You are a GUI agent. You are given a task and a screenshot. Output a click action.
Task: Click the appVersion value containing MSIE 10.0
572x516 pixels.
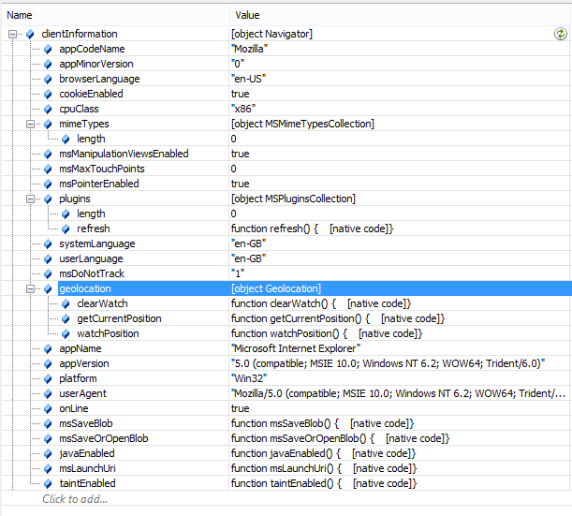click(389, 363)
